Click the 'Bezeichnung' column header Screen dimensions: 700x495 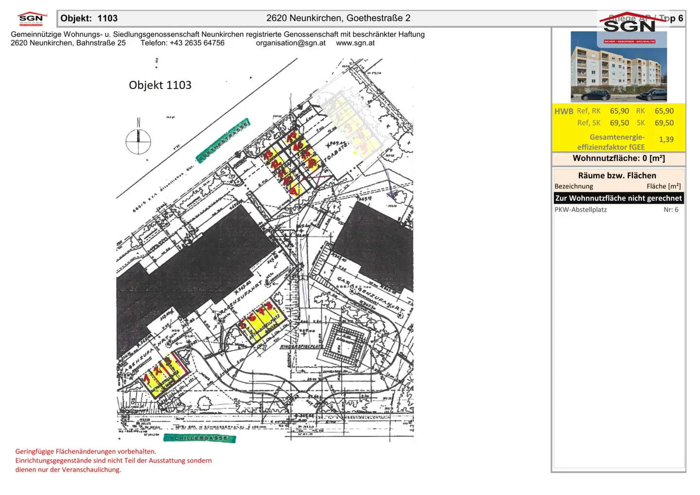(574, 186)
